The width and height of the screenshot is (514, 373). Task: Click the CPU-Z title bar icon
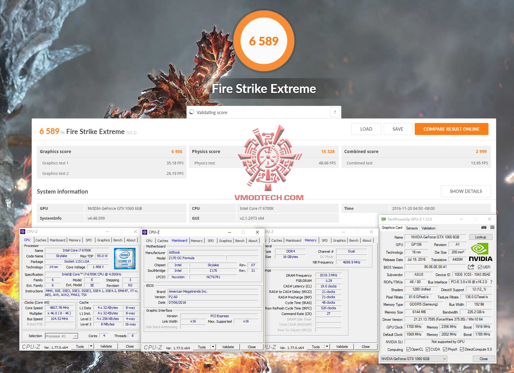pyautogui.click(x=24, y=232)
